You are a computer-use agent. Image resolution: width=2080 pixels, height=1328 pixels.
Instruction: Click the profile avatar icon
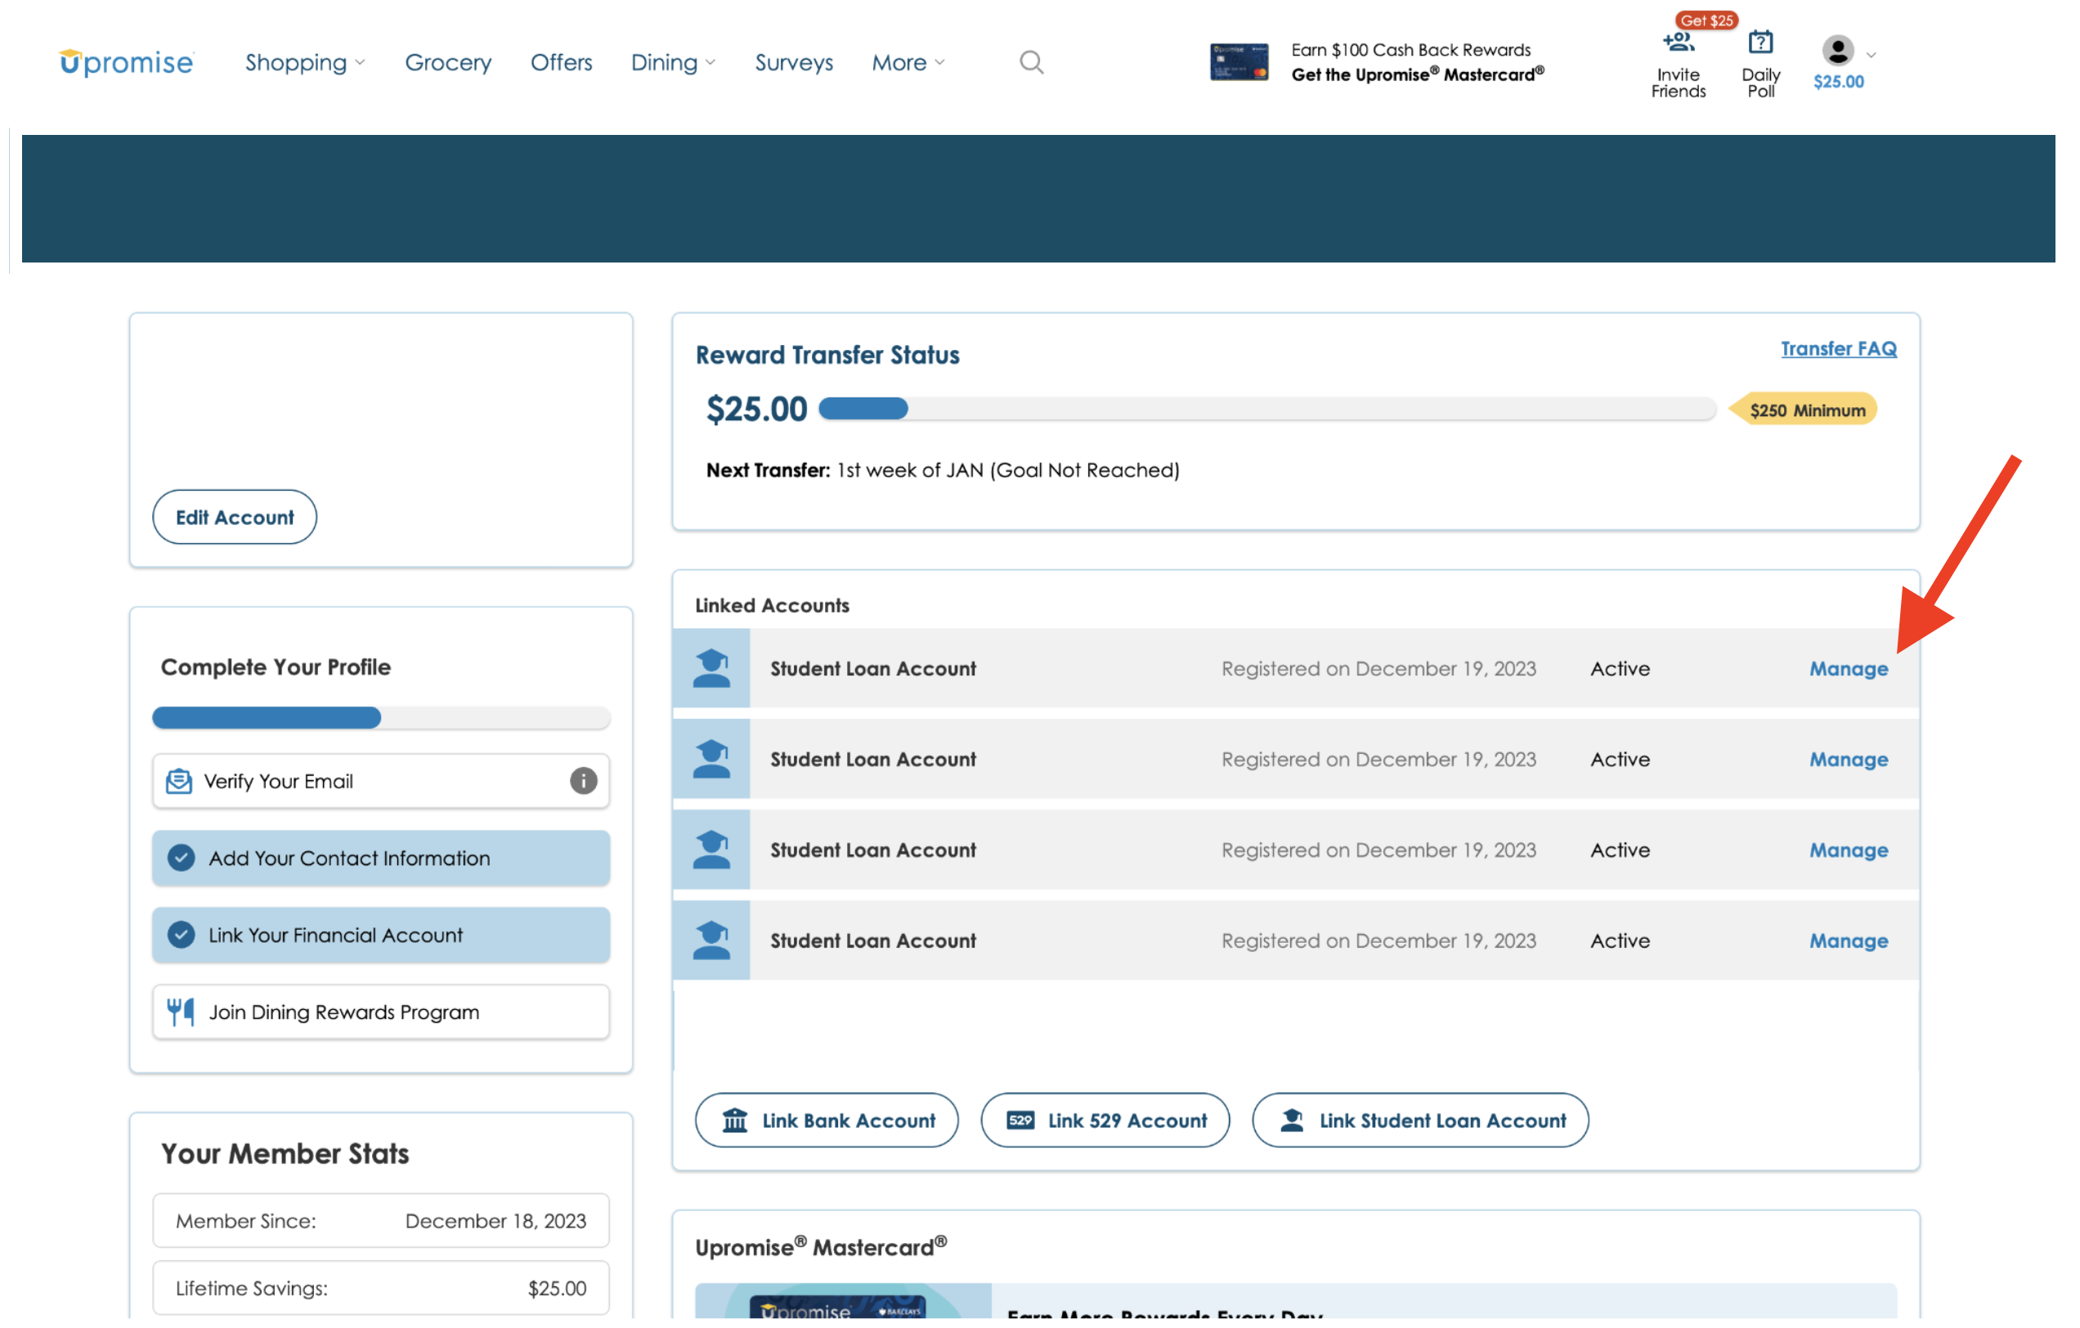[1837, 50]
